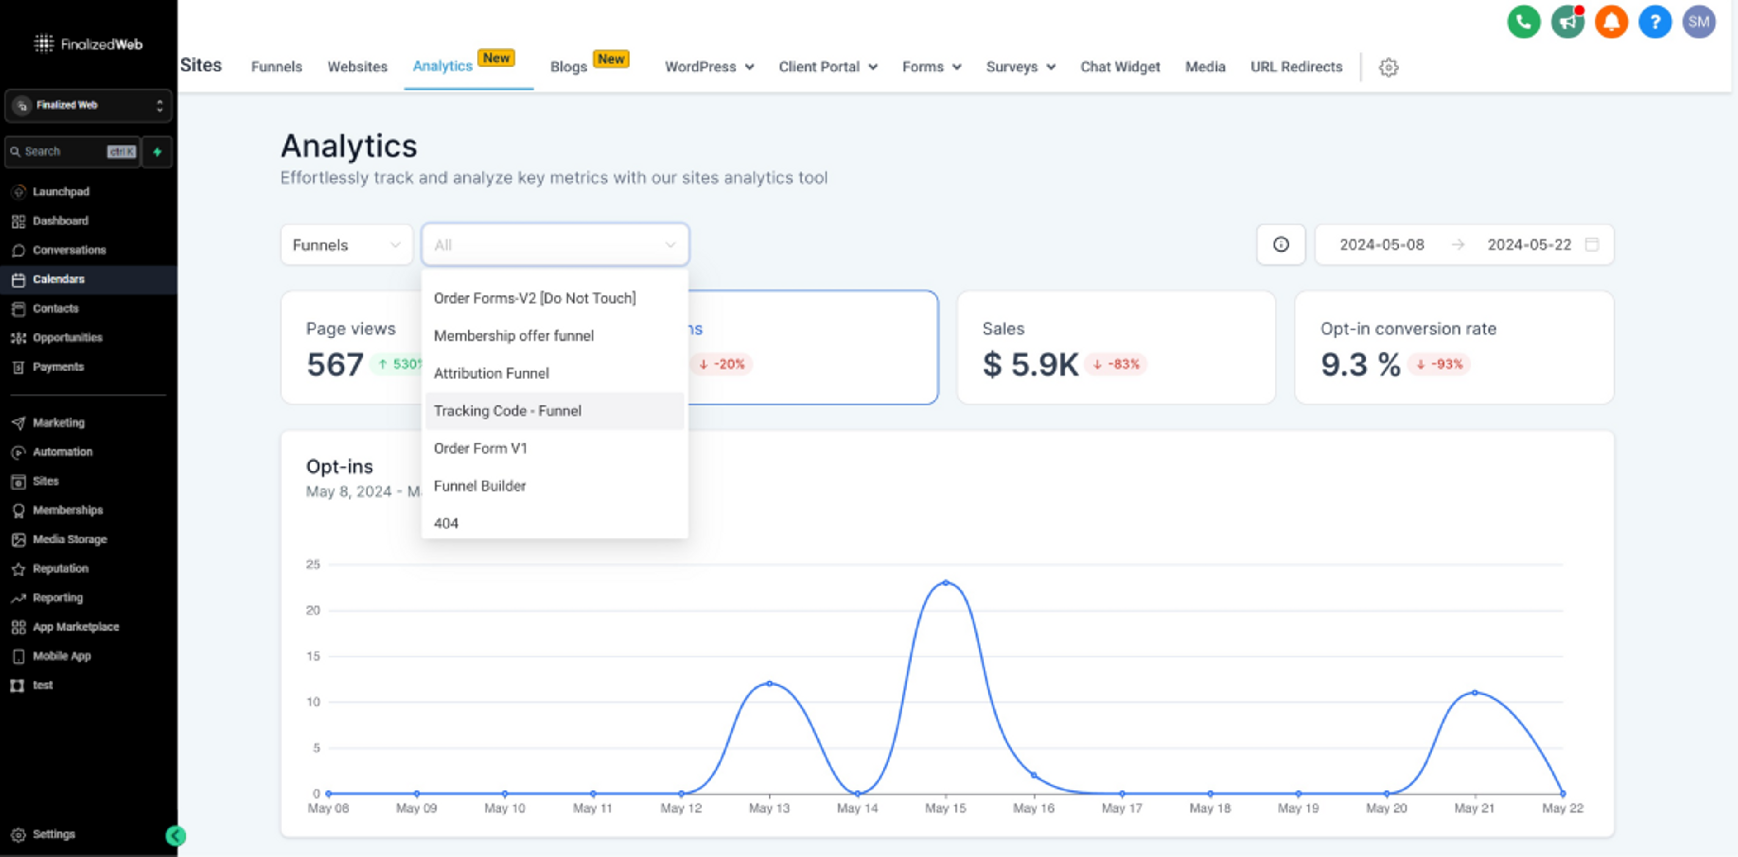The width and height of the screenshot is (1738, 857).
Task: Expand the Finalized Web account switcher
Action: click(88, 105)
